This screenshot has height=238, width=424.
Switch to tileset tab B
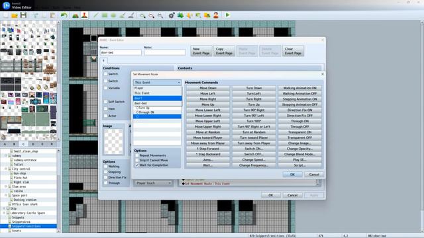[15, 144]
